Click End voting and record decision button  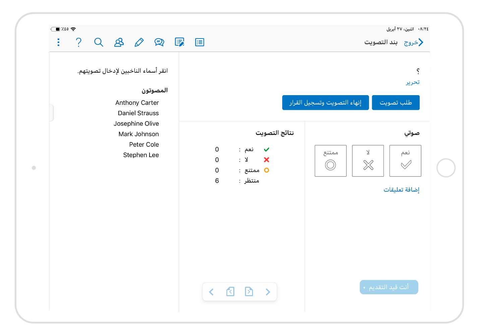coord(325,103)
